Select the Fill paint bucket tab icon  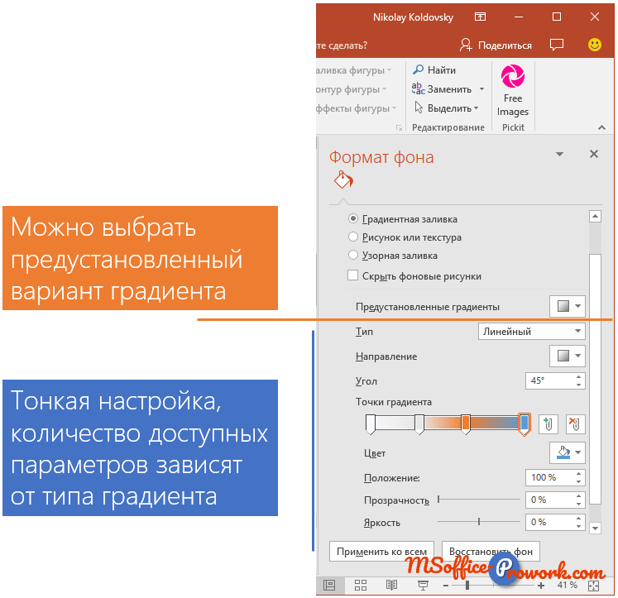click(x=343, y=180)
